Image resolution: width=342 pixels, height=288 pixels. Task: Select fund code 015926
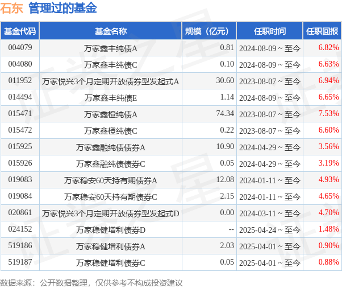pos(20,163)
